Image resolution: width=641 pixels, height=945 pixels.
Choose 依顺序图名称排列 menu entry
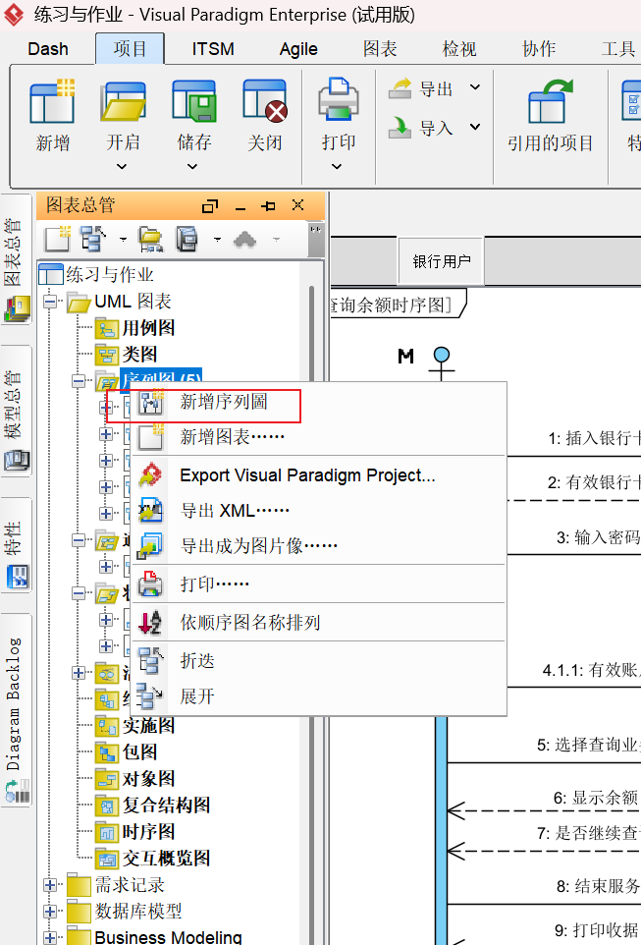point(318,622)
